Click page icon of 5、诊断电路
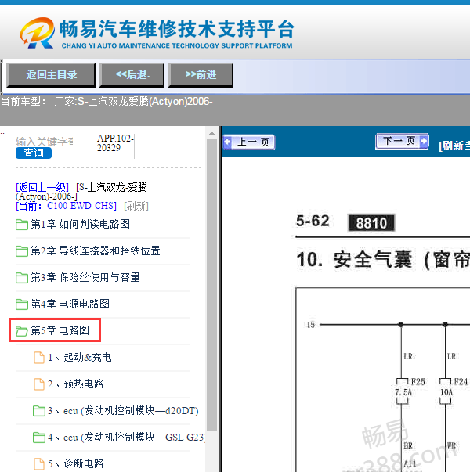 click(x=39, y=464)
